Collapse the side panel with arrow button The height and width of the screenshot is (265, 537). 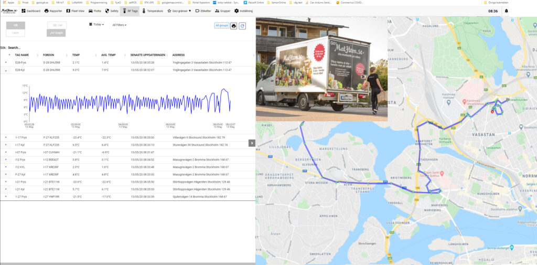(252, 143)
